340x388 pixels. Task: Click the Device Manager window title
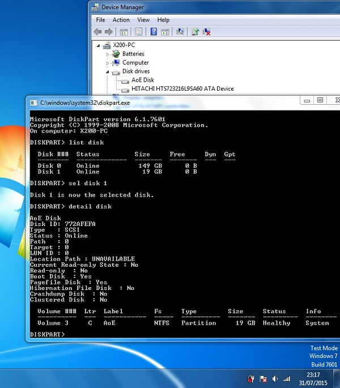coord(122,7)
